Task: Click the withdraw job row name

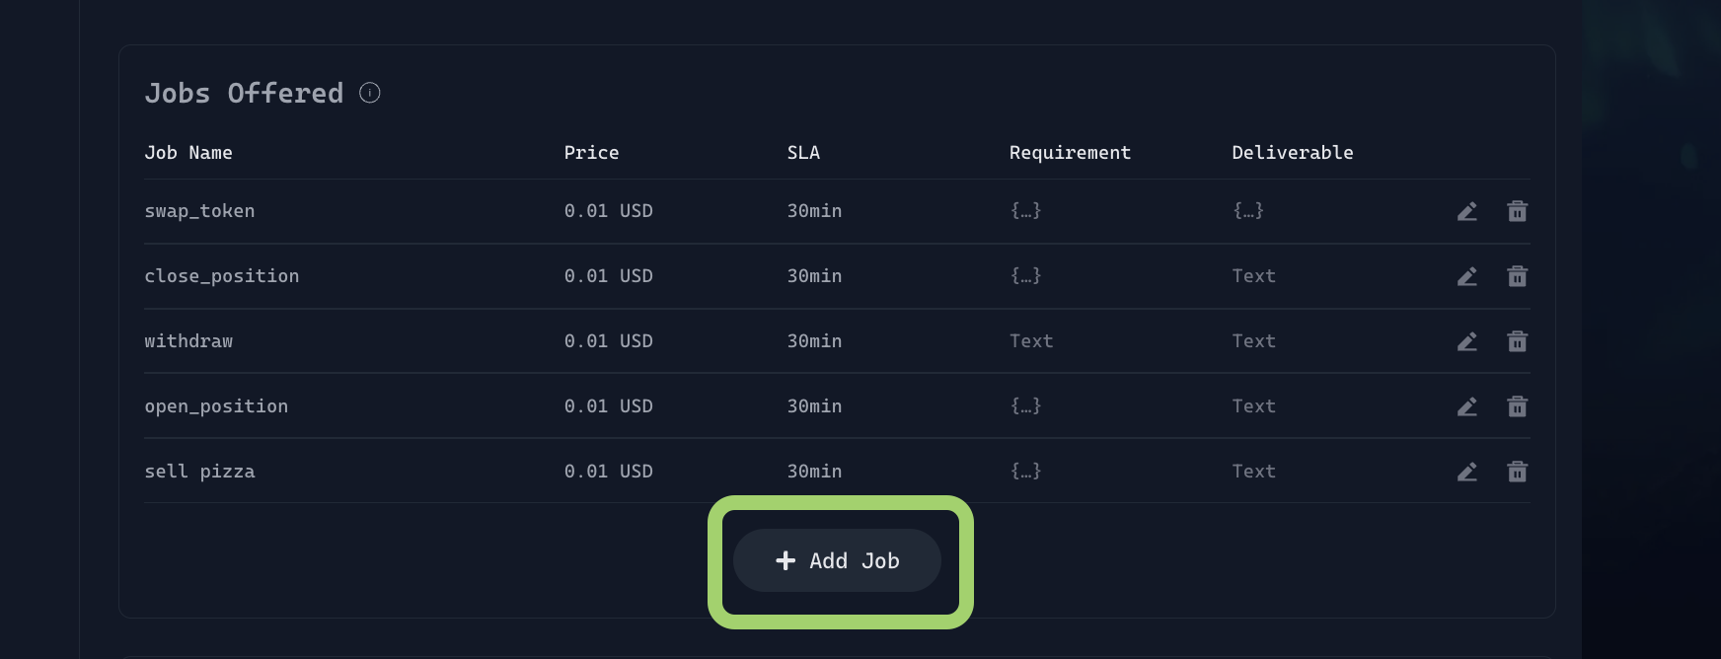Action: click(x=188, y=341)
